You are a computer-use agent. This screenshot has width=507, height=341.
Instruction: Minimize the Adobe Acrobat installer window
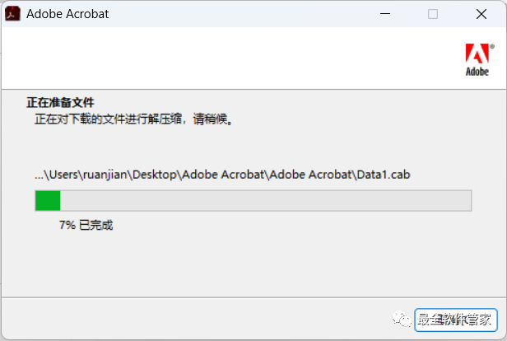[x=385, y=14]
